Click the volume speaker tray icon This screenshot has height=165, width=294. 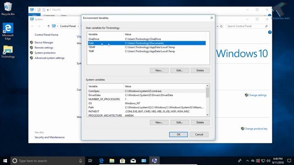click(x=268, y=161)
